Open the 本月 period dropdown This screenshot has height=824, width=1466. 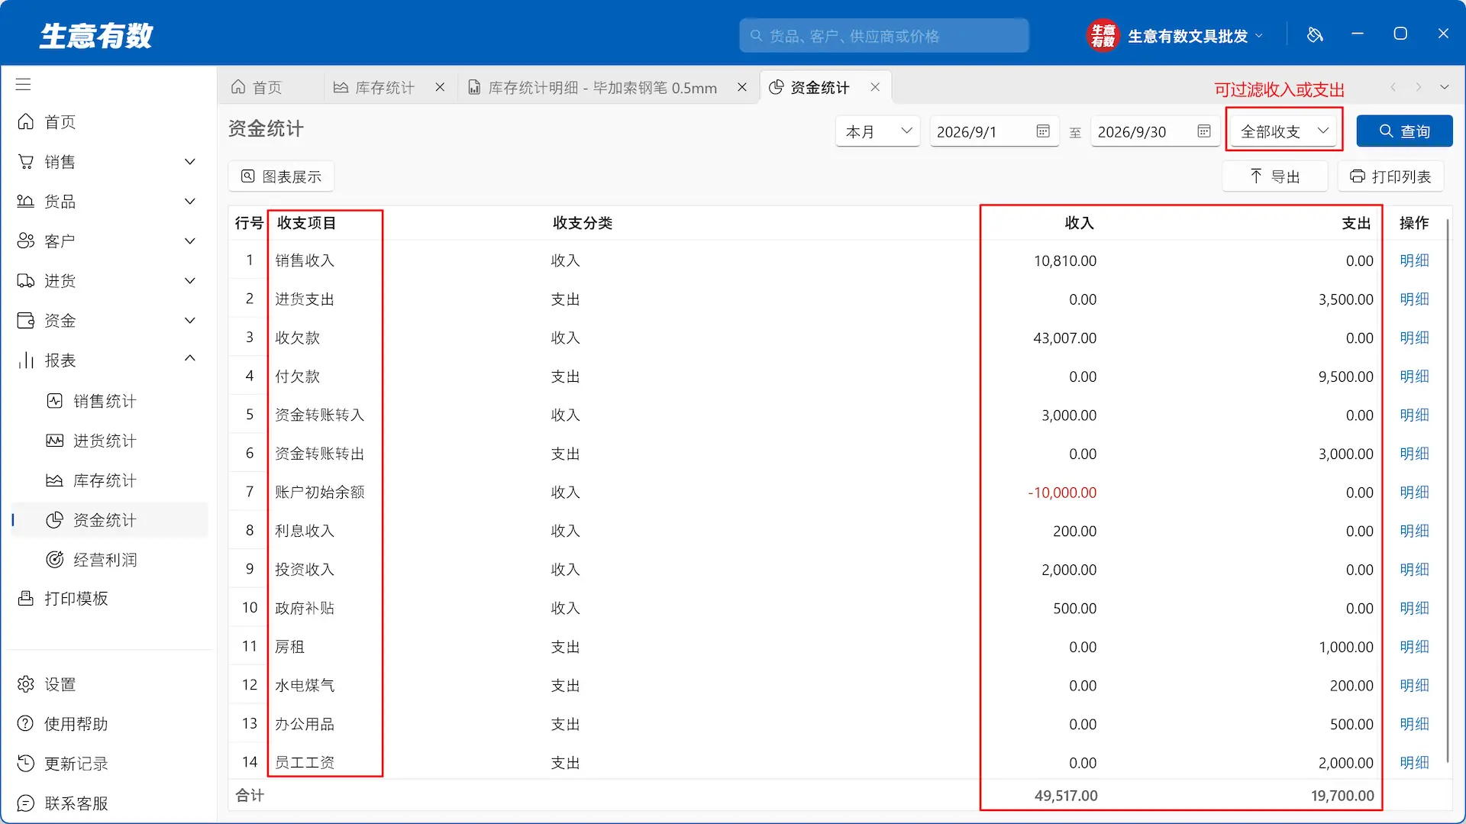[x=878, y=131]
